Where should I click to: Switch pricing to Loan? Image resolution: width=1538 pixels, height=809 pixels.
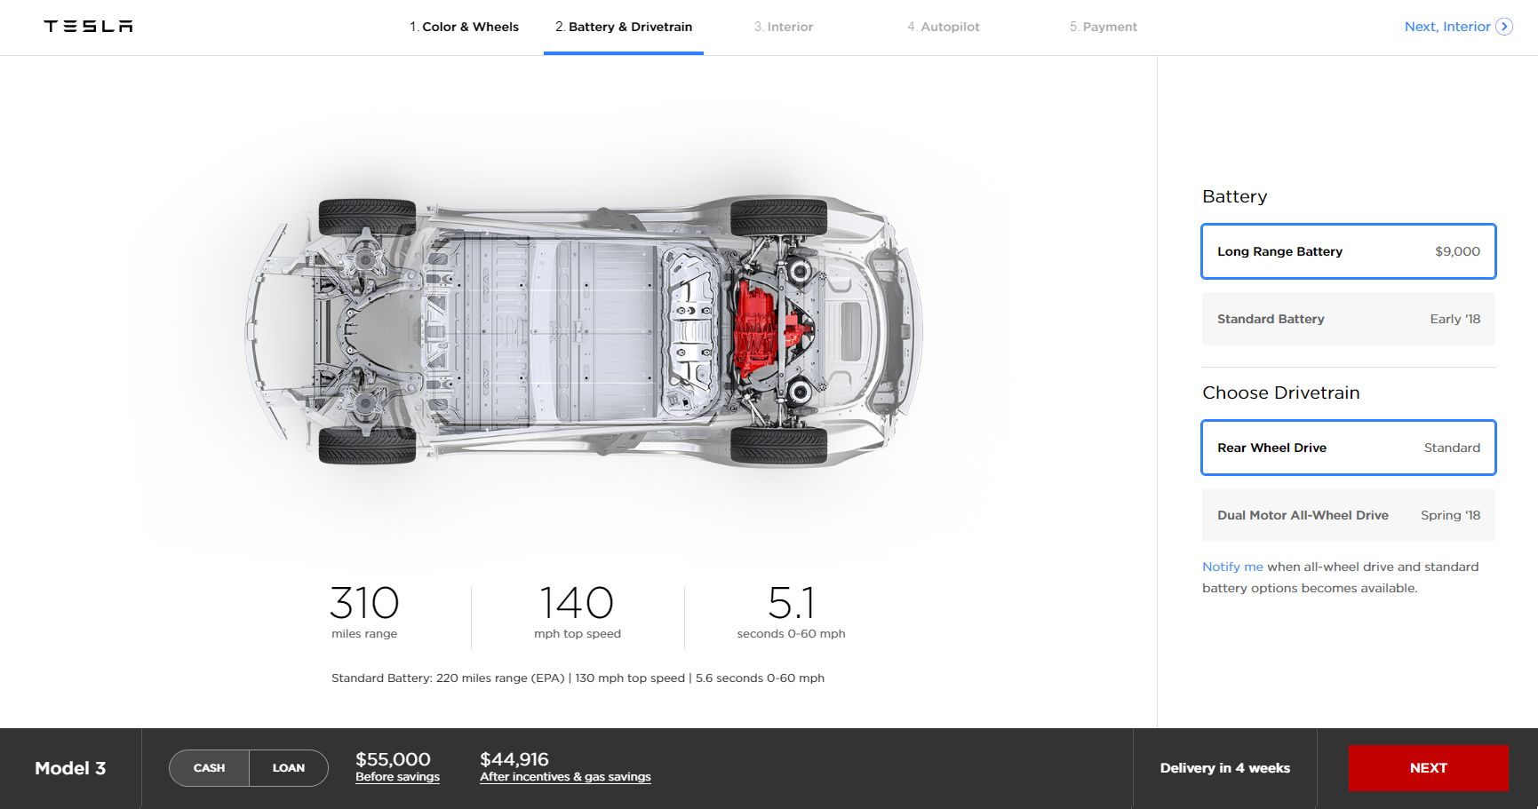(289, 768)
